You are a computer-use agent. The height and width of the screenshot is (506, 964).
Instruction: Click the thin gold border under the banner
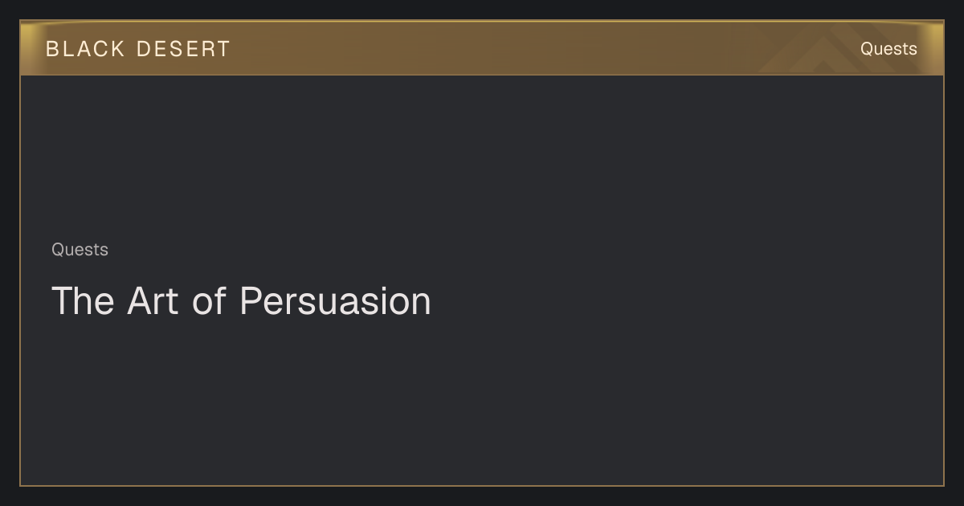click(482, 75)
